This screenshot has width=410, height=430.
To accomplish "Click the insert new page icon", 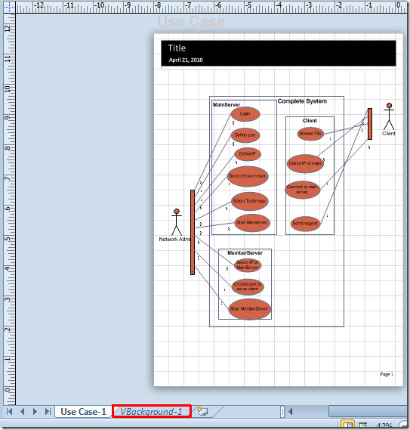I will pyautogui.click(x=202, y=411).
